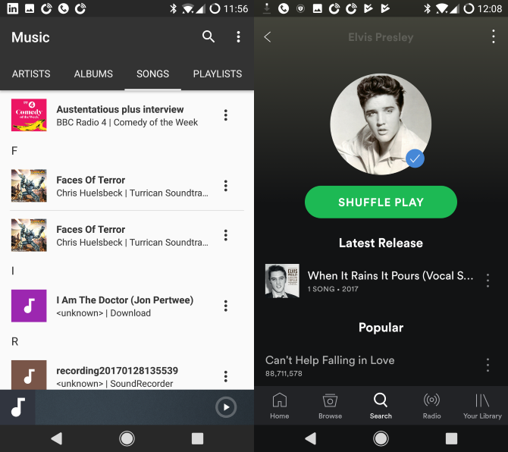
Task: Tap the verified checkmark badge
Action: tap(415, 159)
